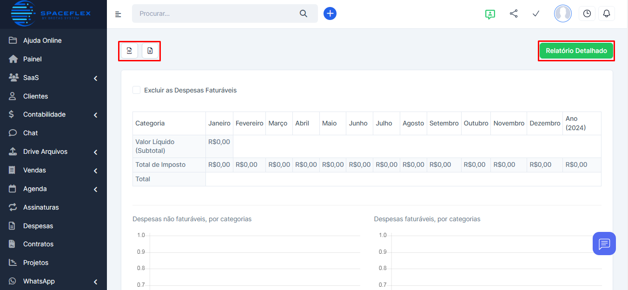
Task: Open the floating chat widget
Action: click(x=604, y=244)
